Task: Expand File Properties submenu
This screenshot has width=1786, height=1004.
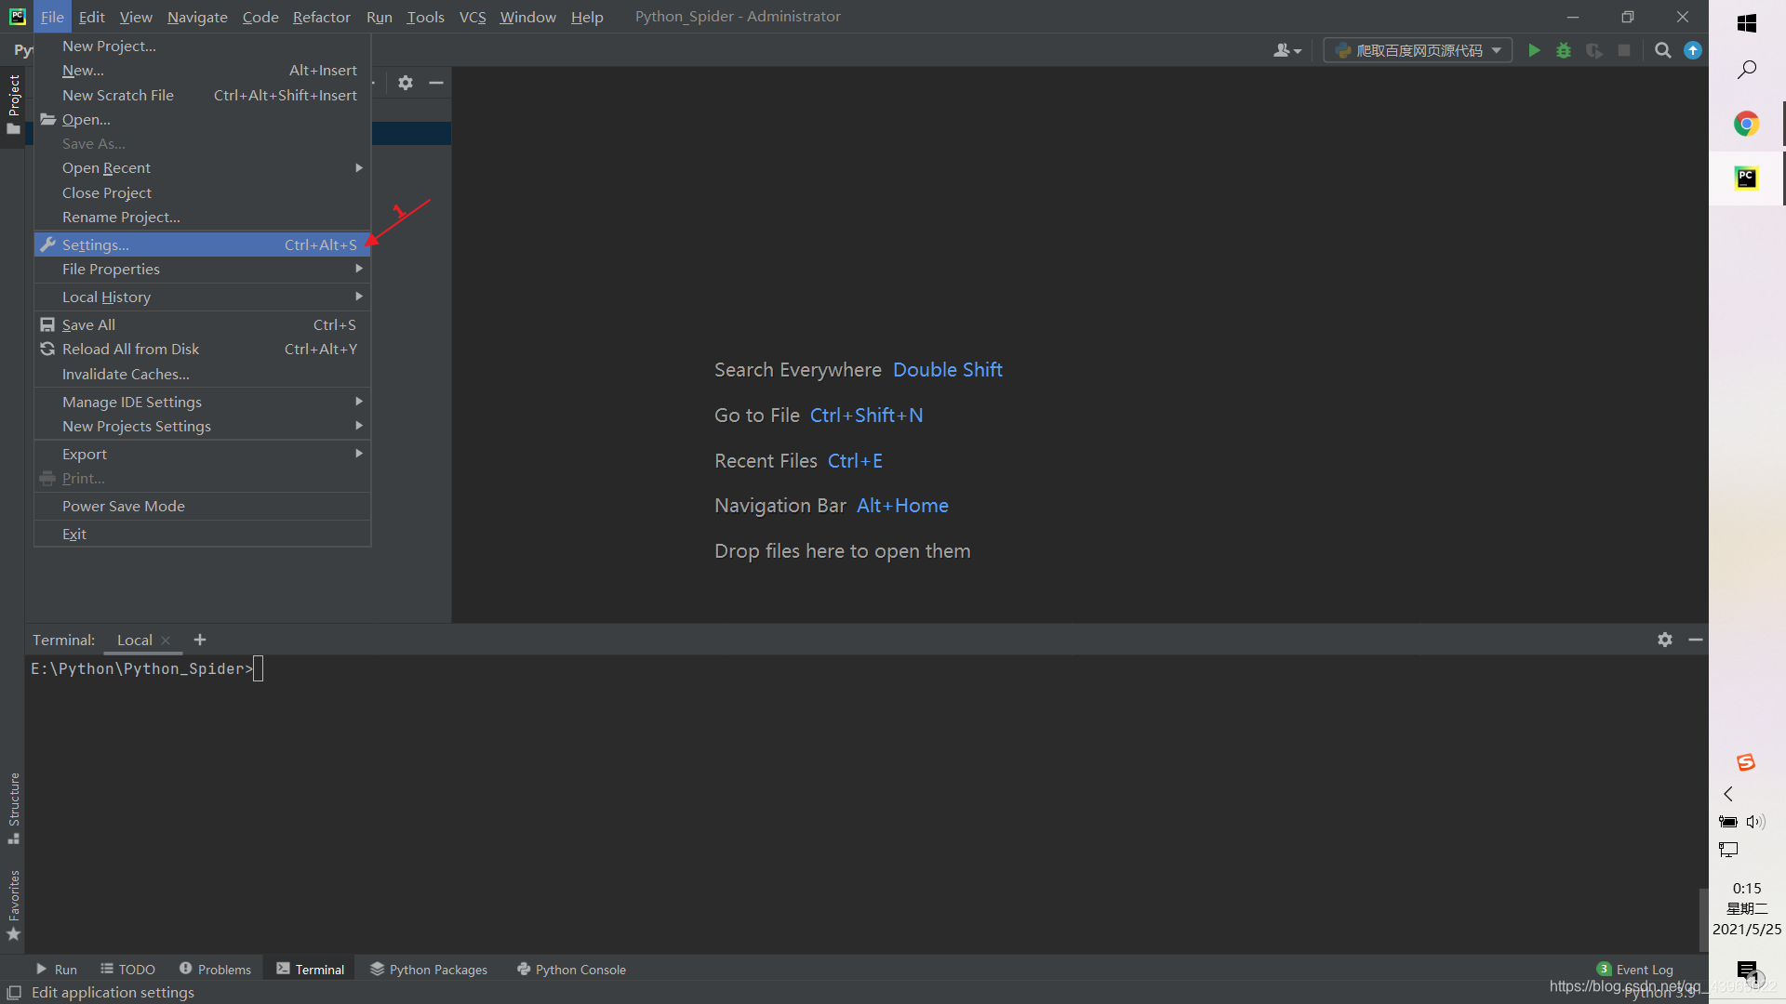Action: point(202,269)
